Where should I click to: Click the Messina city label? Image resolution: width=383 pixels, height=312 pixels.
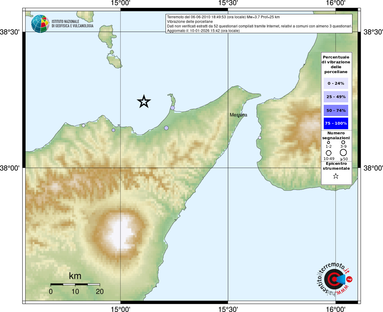point(239,115)
